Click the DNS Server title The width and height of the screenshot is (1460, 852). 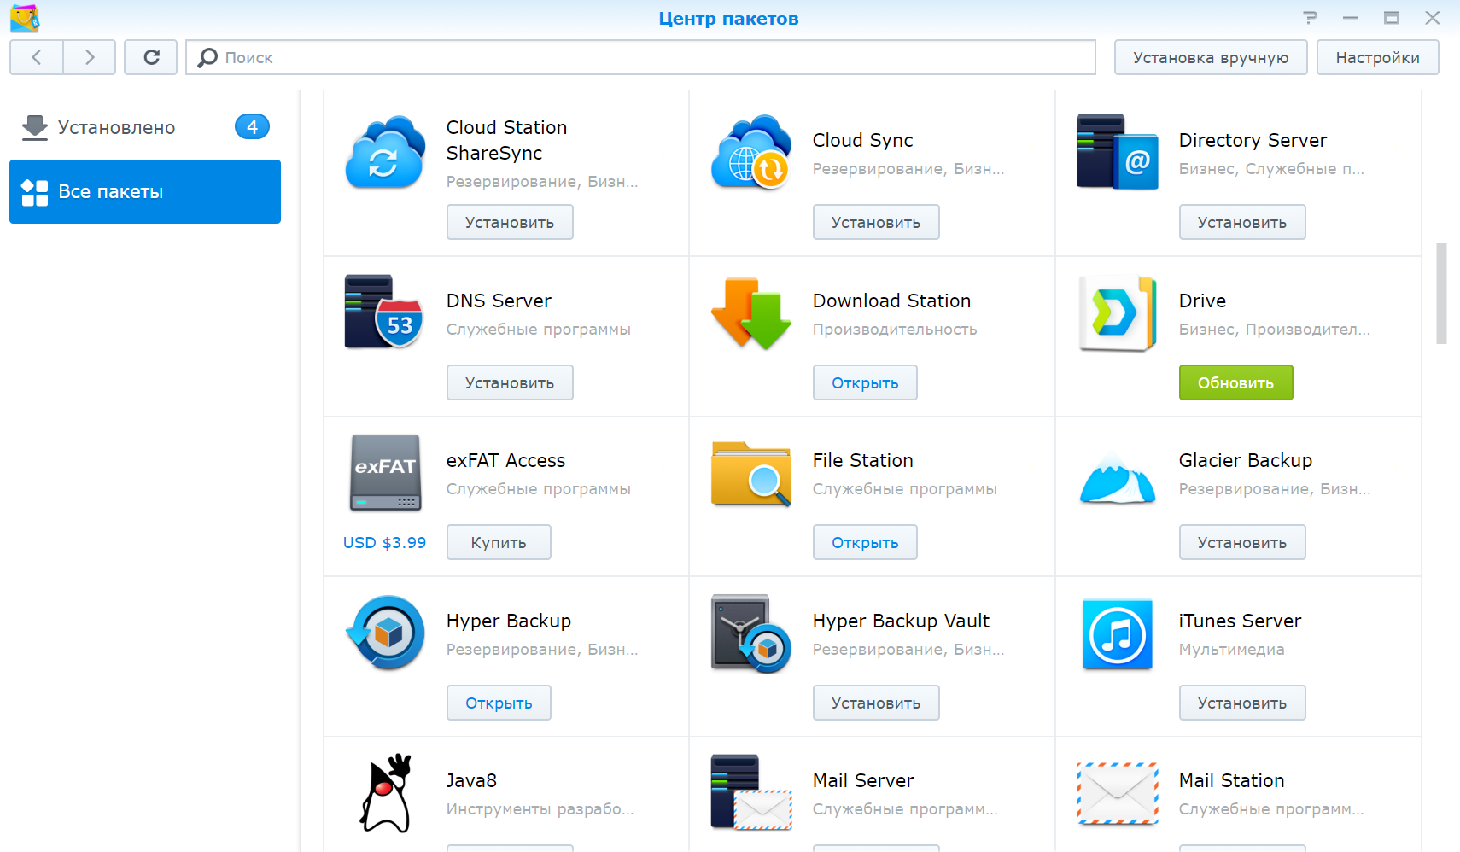pyautogui.click(x=499, y=301)
